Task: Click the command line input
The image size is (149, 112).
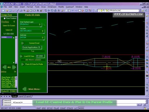Action: [69, 105]
